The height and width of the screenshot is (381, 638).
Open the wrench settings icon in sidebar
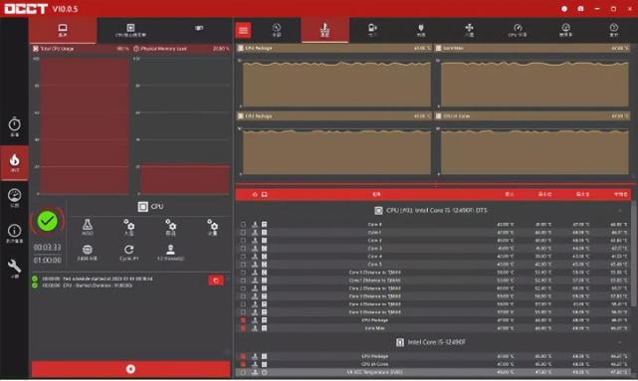click(x=14, y=269)
